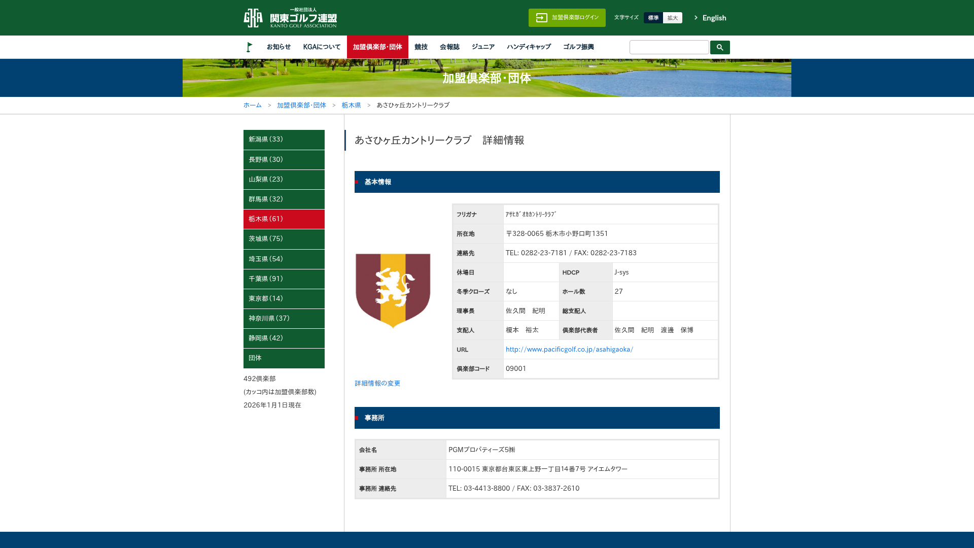Open the ゴルフ振興 menu item
This screenshot has width=974, height=548.
coord(578,47)
